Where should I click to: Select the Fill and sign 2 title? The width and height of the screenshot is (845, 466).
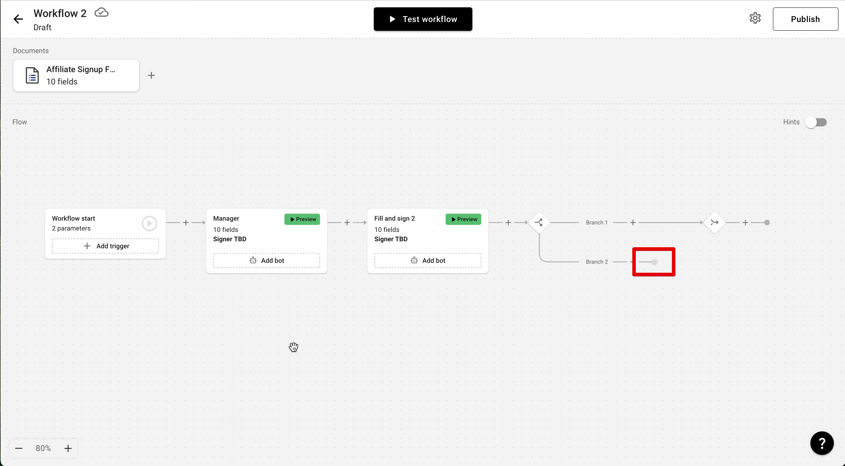tap(395, 218)
